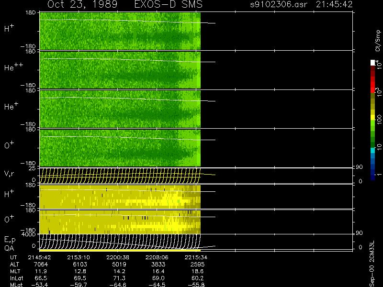This screenshot has width=383, height=287.
Task: Click the ALT value "2595"
Action: point(197,265)
